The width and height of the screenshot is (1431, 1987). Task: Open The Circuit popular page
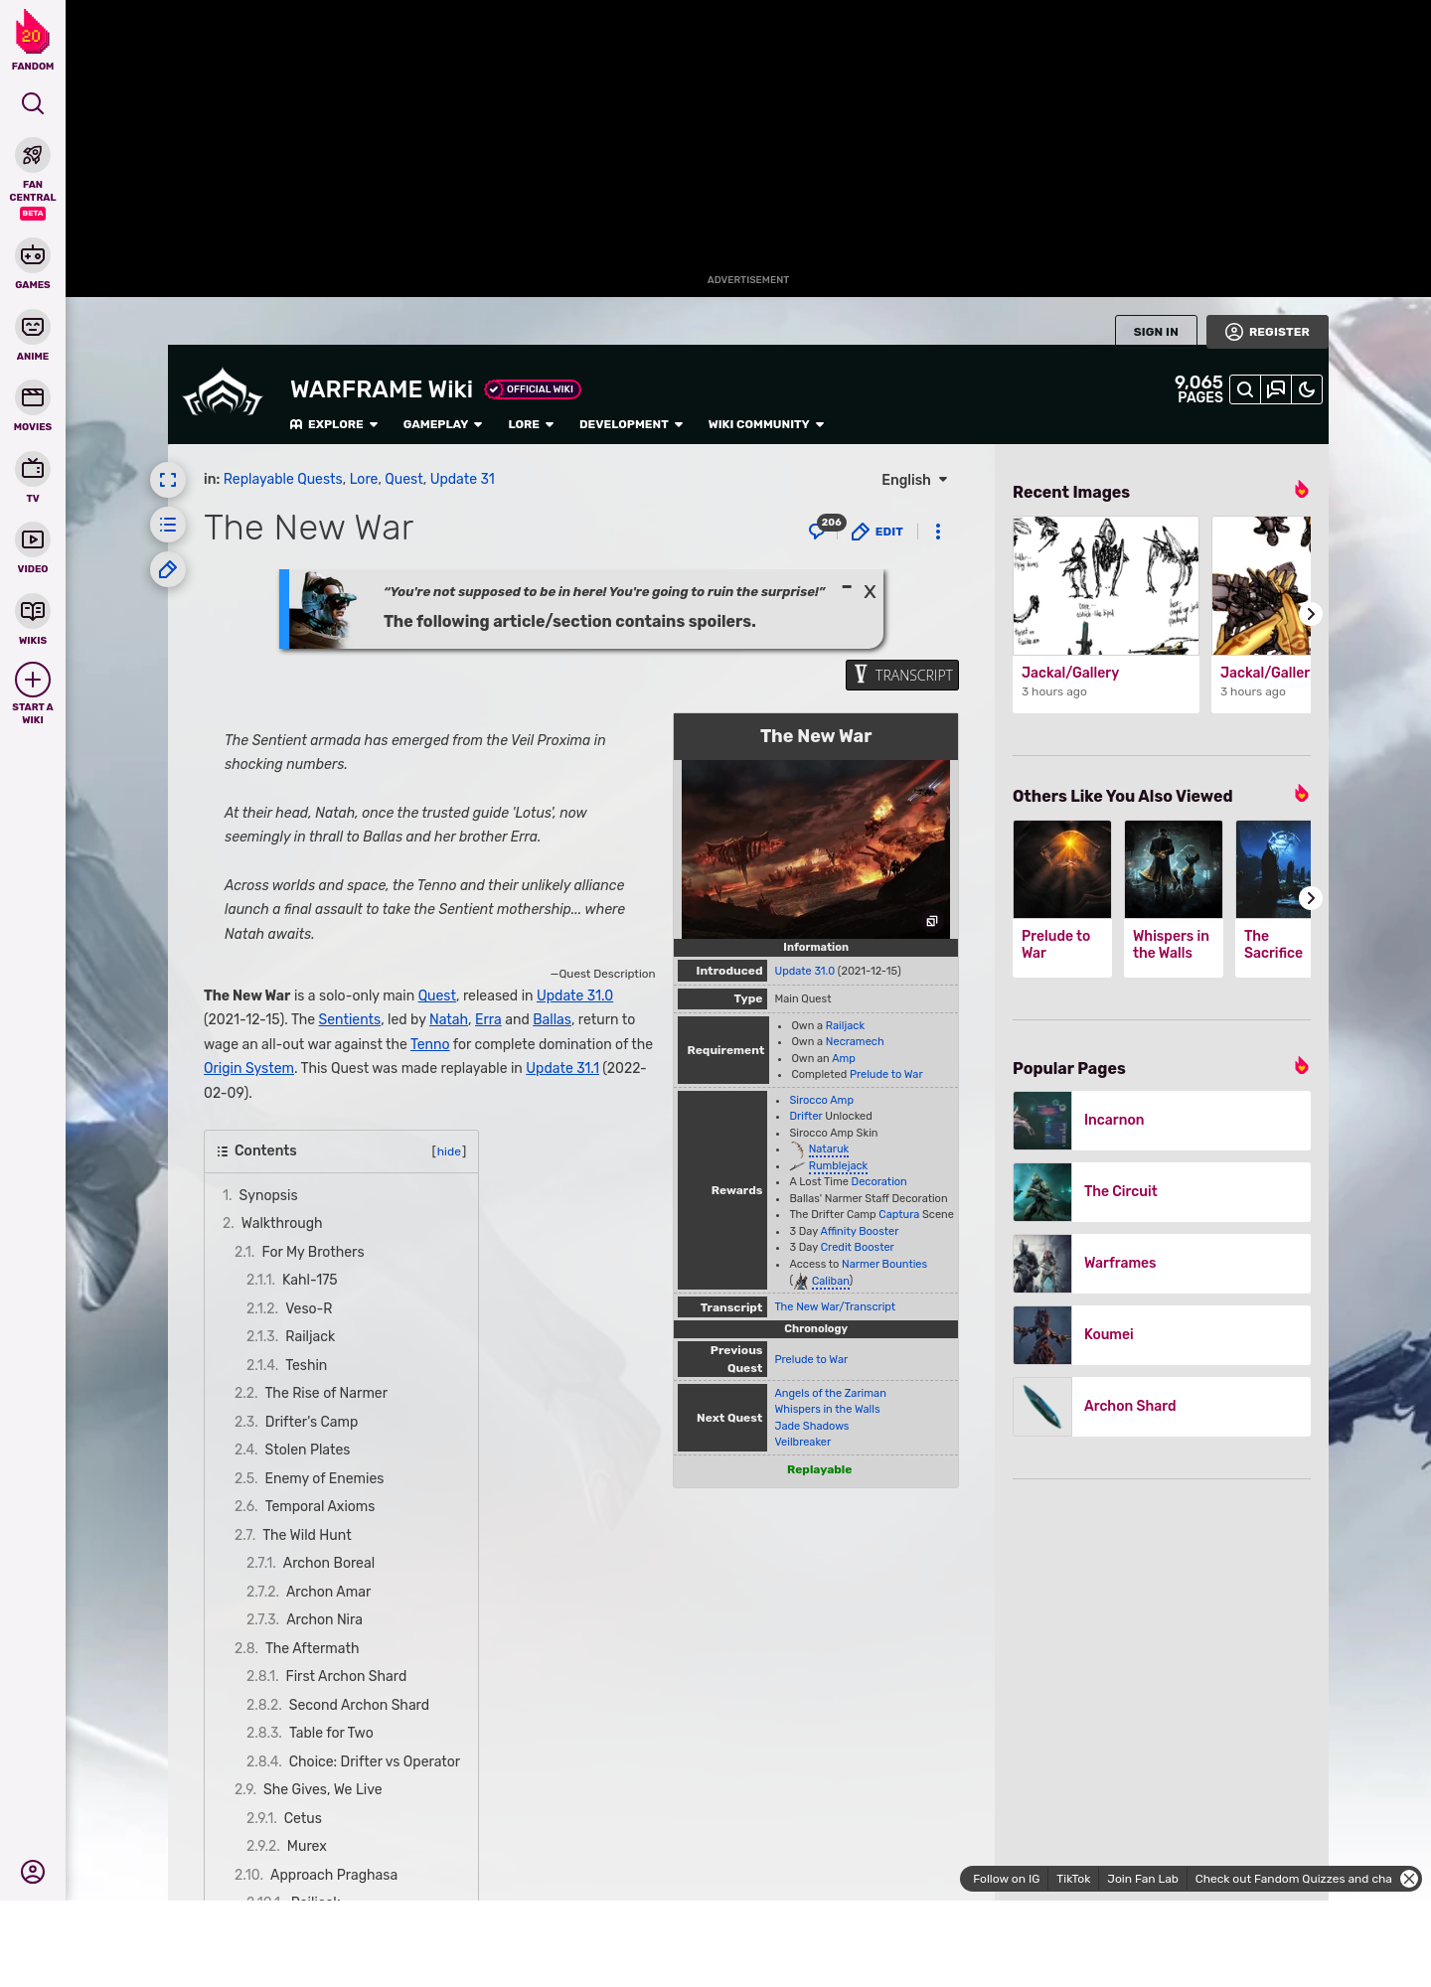click(1162, 1191)
